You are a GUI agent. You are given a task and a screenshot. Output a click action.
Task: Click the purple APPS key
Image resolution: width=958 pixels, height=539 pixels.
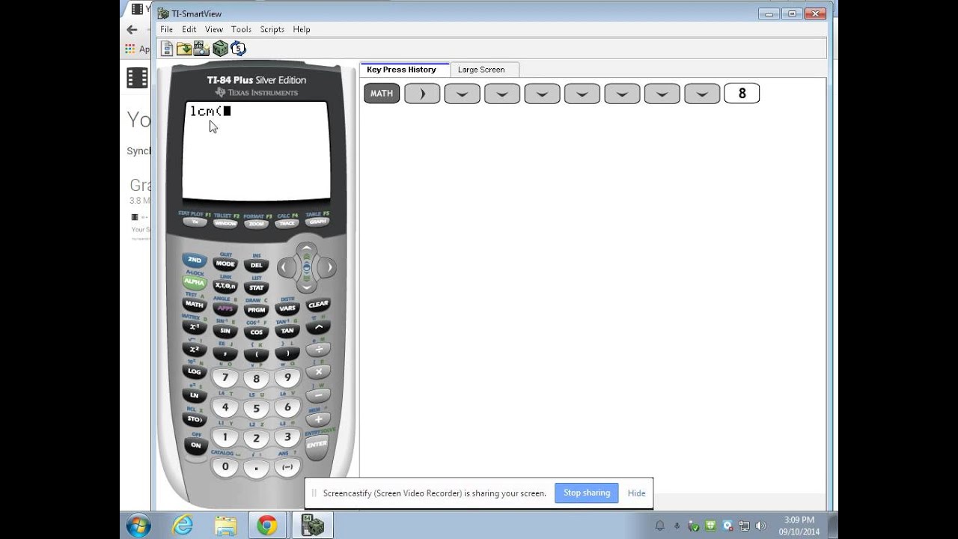click(x=225, y=308)
